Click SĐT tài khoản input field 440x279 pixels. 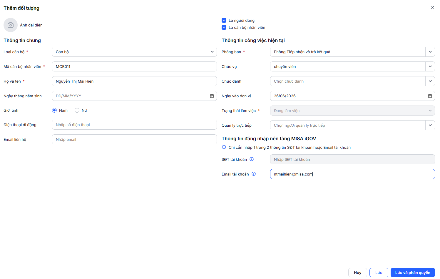coord(352,159)
